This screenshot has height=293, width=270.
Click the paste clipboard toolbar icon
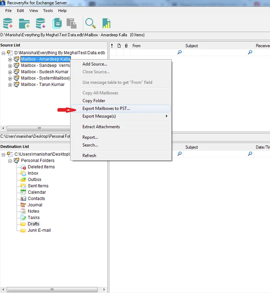click(72, 23)
